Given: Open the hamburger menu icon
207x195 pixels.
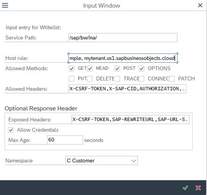Looking at the screenshot, I should coord(5,5).
